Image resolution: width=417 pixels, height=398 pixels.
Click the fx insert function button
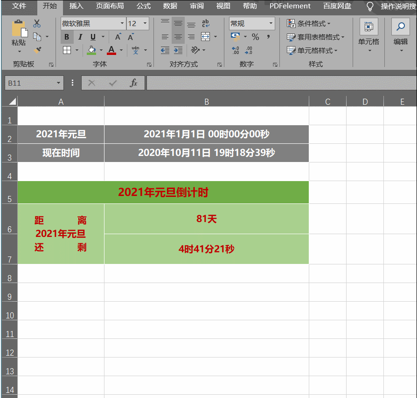(133, 83)
